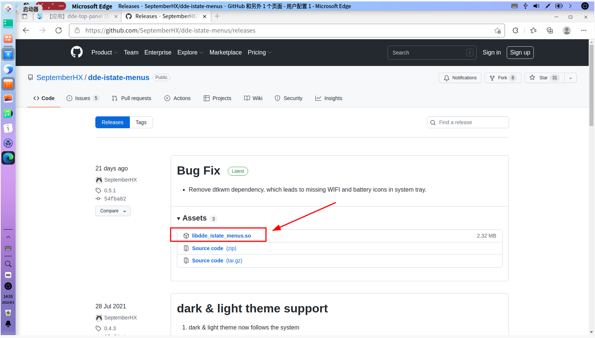Open the dde-istate-menus repo link
This screenshot has height=338, width=595.
(119, 77)
